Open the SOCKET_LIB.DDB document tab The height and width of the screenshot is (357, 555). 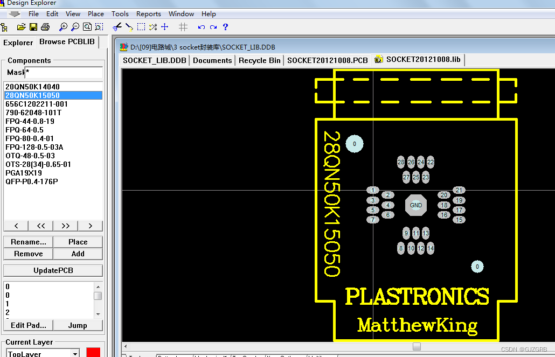pyautogui.click(x=154, y=60)
